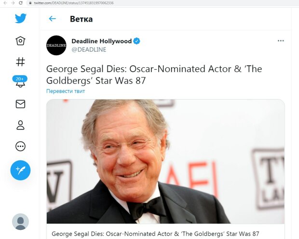Screen dimensions: 299x239
Task: Reload the page with browser refresh
Action: pos(21,3)
